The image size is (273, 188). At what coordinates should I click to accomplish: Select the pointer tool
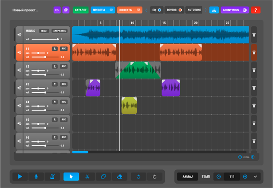(x=71, y=176)
